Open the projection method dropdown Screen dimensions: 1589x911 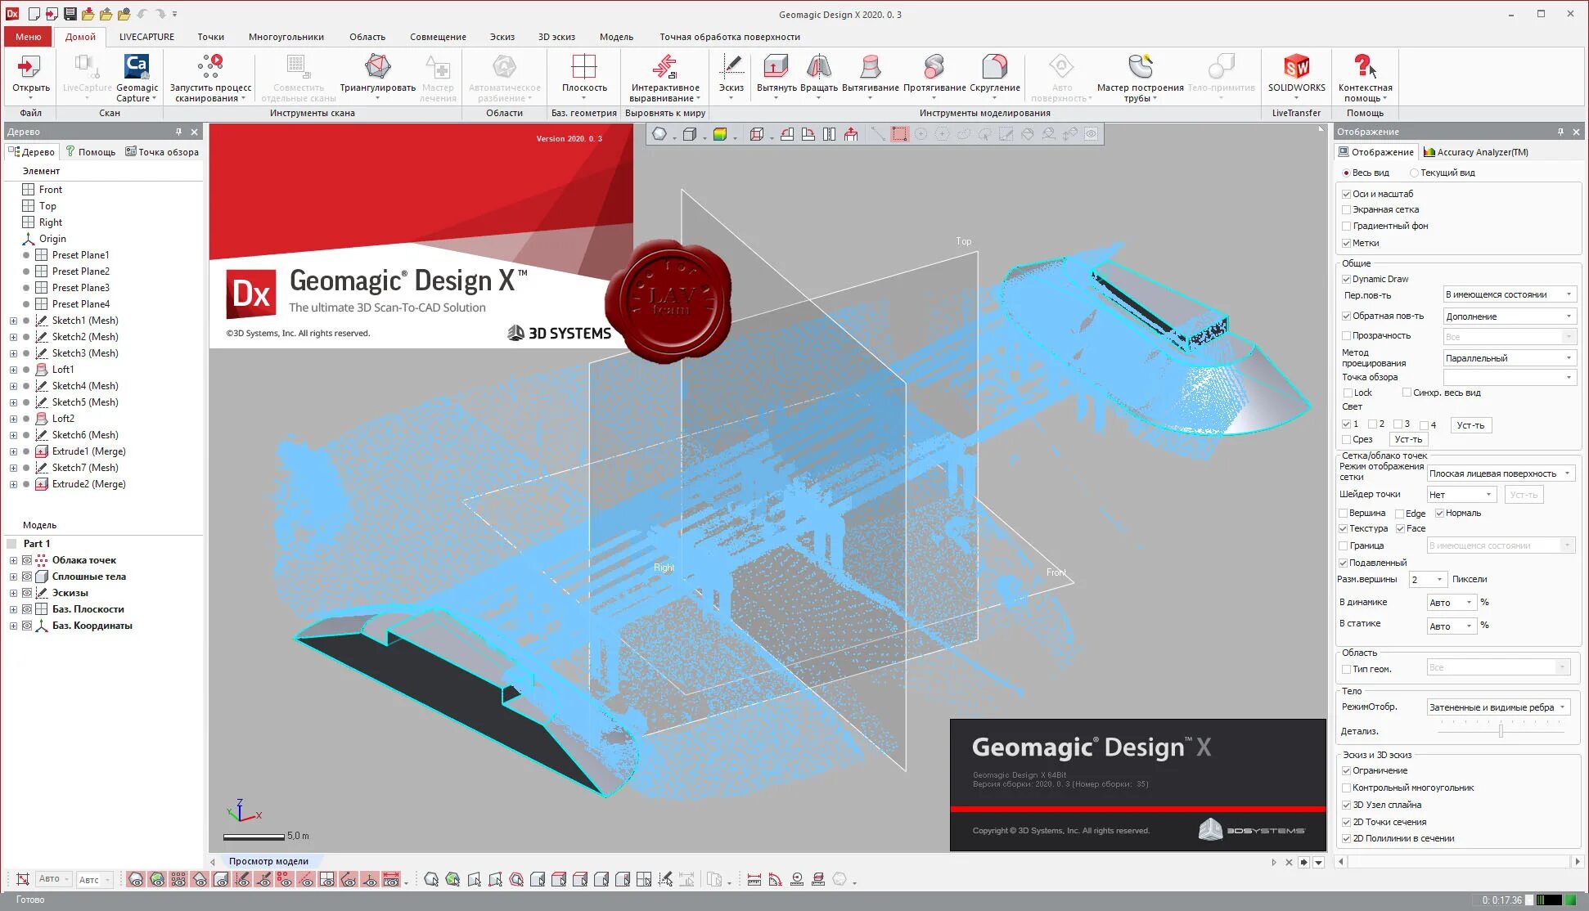(x=1508, y=358)
